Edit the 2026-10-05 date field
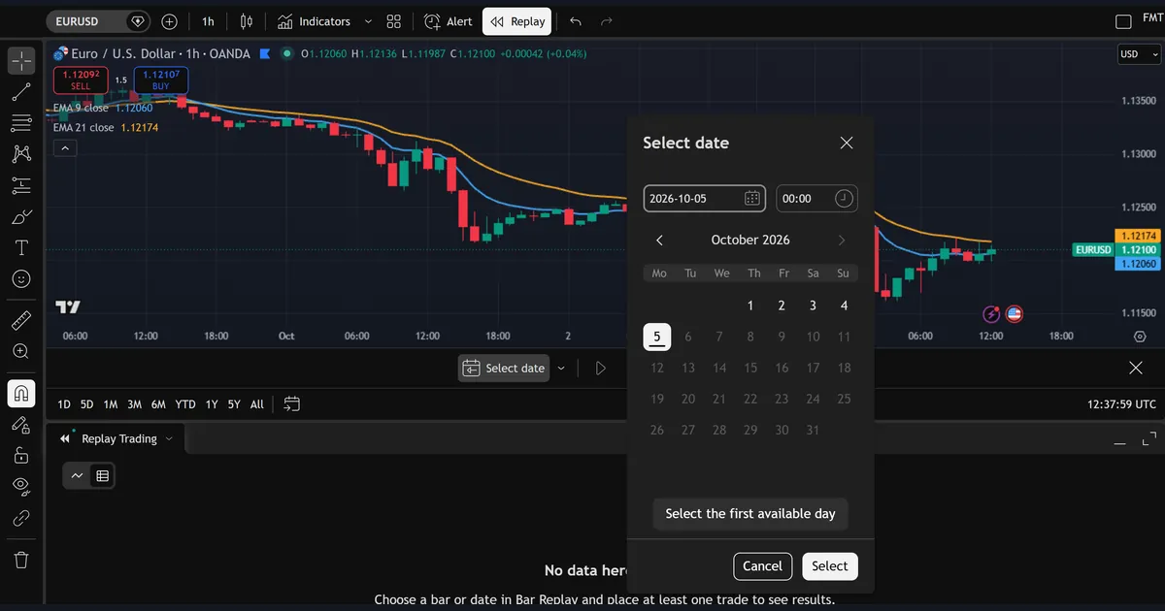Screen dimensions: 1165x611 (705, 198)
